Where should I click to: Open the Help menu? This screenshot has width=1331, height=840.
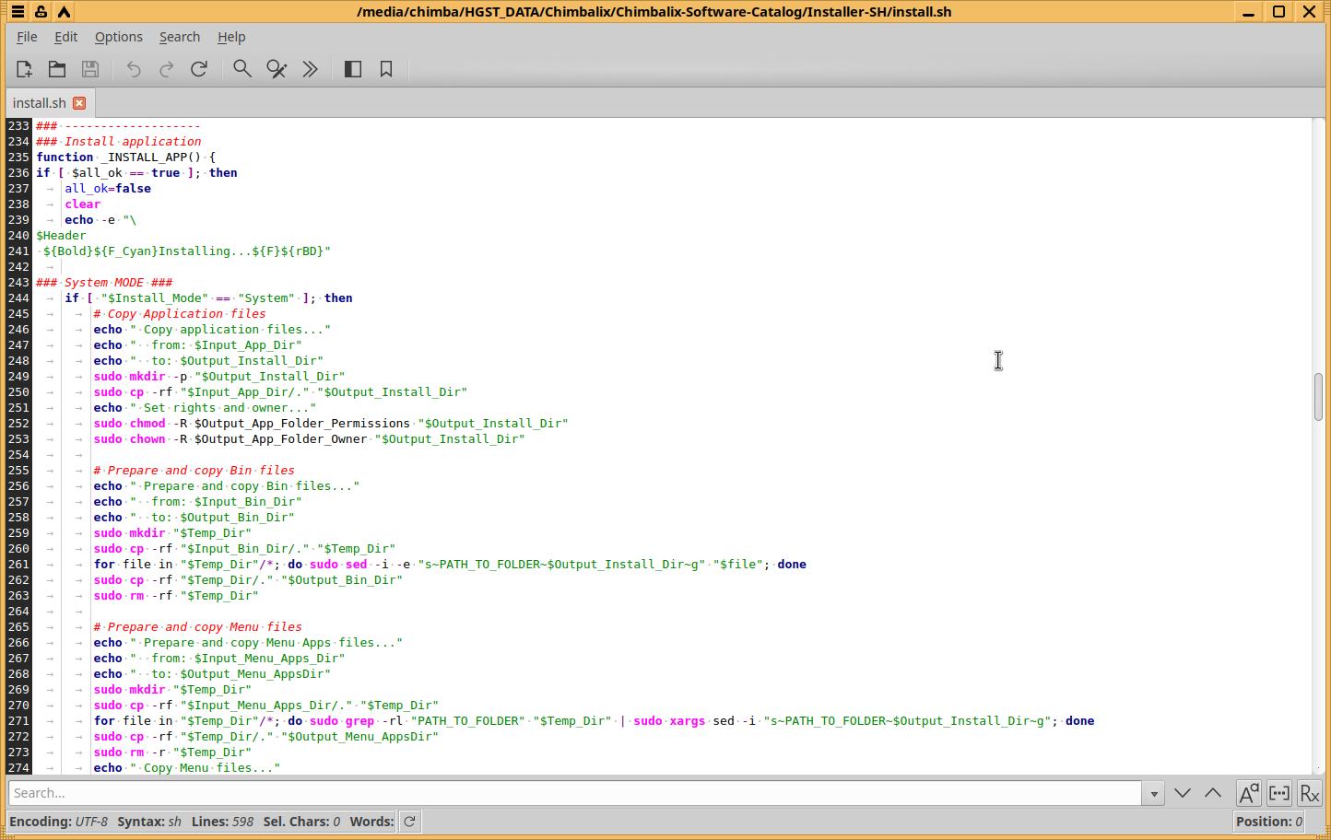click(x=231, y=37)
